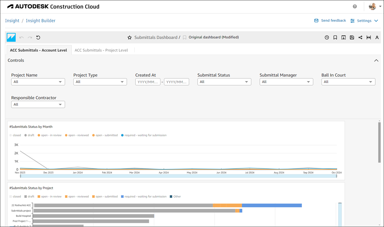Switch to ACC Submittals - Account Level tab

pyautogui.click(x=38, y=50)
